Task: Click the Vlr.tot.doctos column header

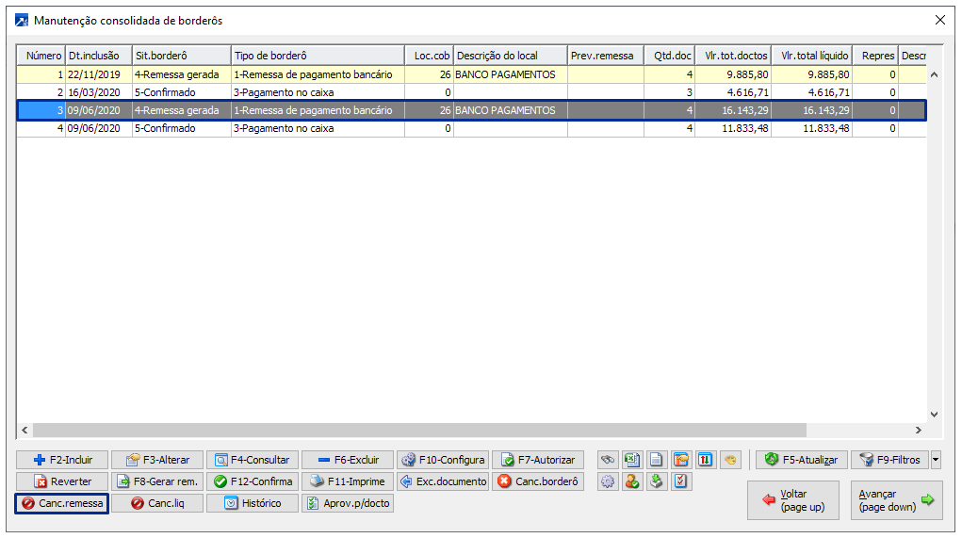Action: click(733, 56)
